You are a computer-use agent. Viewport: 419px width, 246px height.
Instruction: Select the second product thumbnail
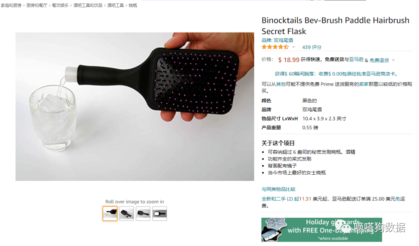(126, 213)
